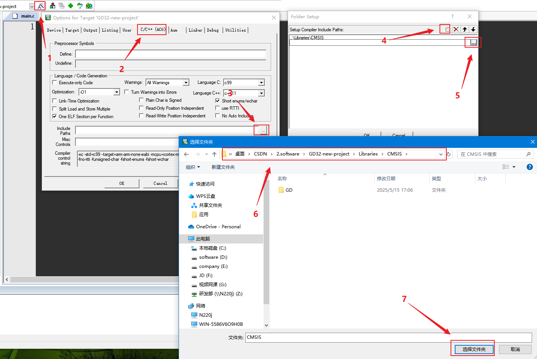Select 此电脑 in navigation pane

(x=203, y=239)
